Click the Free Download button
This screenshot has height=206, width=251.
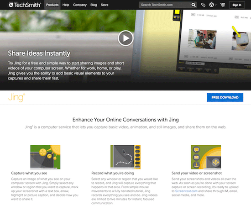tap(225, 97)
